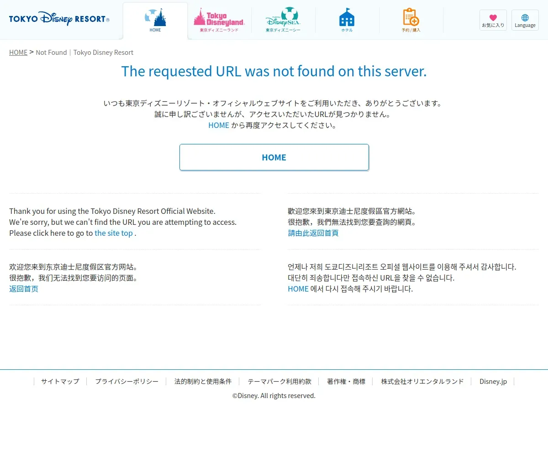Open the Language globe selector
Screen dimensions: 548x457
tap(525, 20)
